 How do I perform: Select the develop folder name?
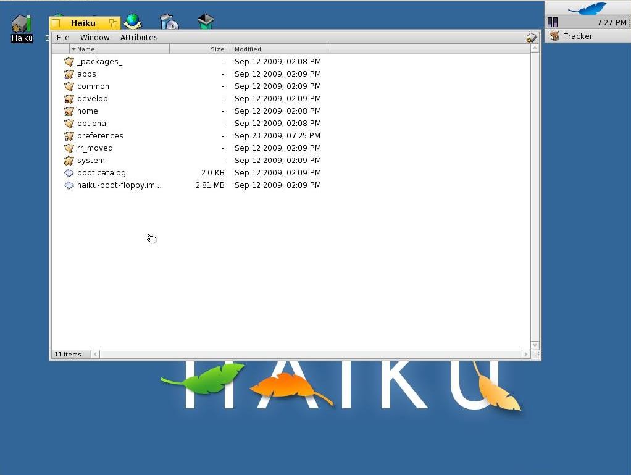click(x=92, y=99)
